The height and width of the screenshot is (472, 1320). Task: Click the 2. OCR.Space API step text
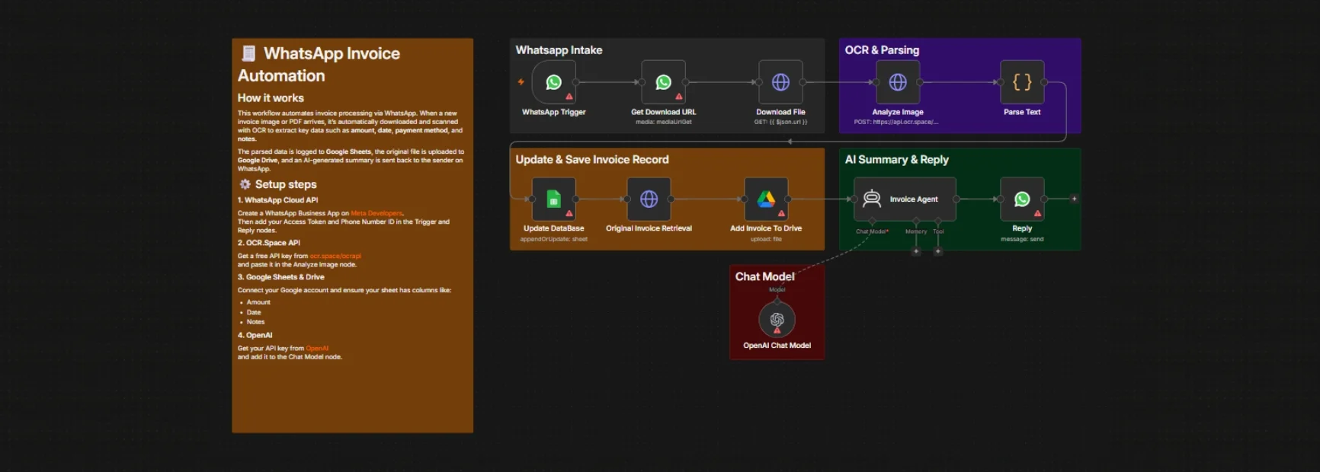[269, 243]
